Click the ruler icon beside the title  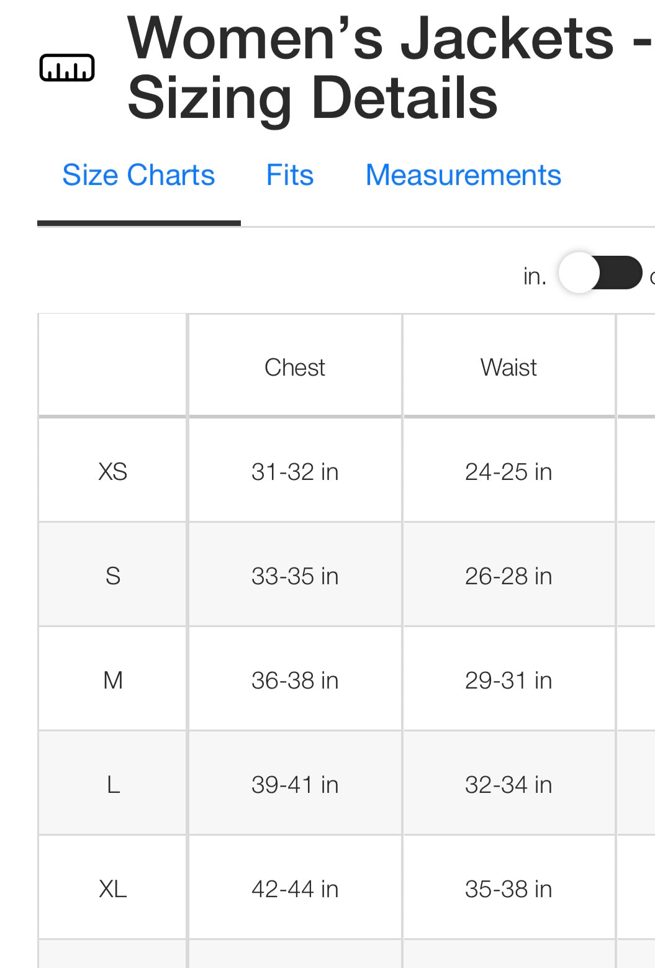click(x=67, y=68)
